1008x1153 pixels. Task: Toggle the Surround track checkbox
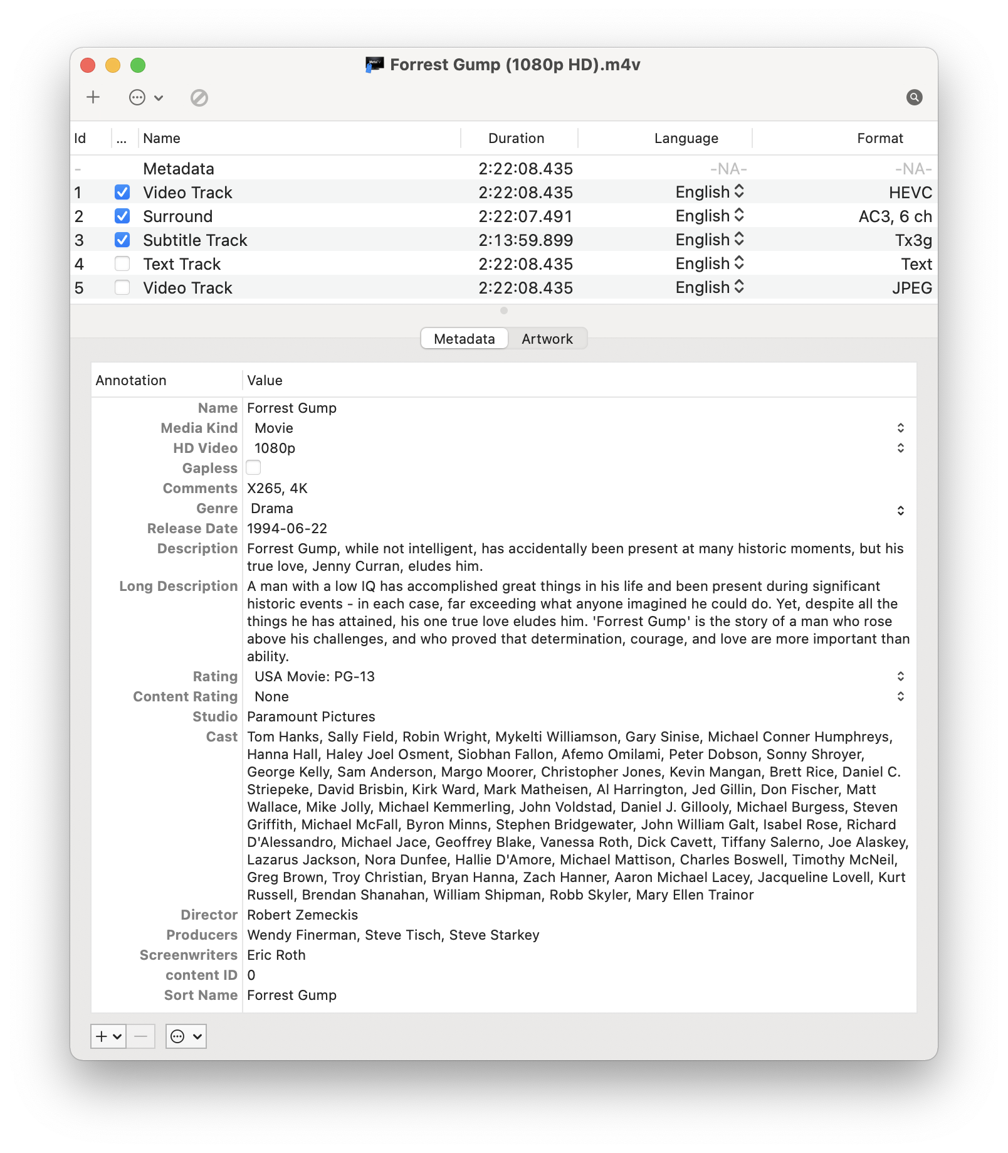pos(122,216)
